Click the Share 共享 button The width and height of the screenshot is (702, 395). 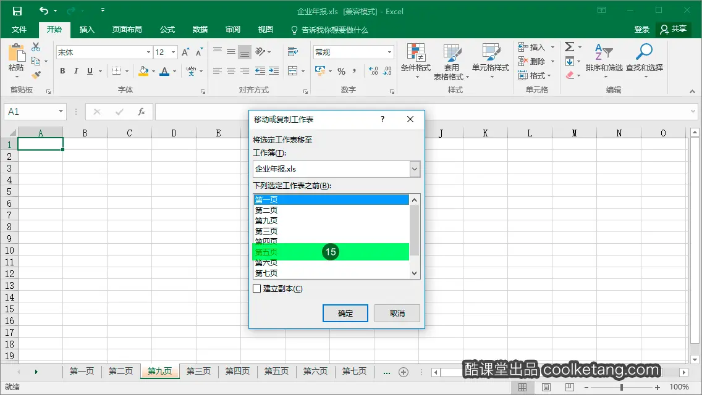[x=674, y=30]
